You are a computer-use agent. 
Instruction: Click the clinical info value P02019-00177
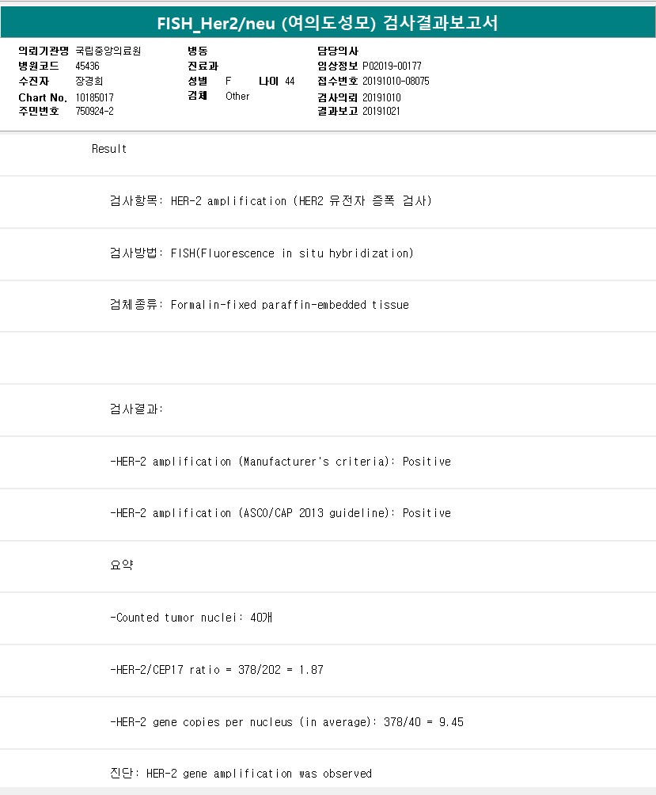[x=392, y=66]
